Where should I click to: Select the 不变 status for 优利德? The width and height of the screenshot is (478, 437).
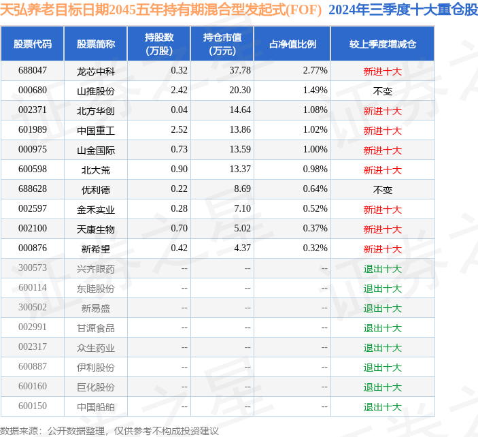[x=383, y=190]
